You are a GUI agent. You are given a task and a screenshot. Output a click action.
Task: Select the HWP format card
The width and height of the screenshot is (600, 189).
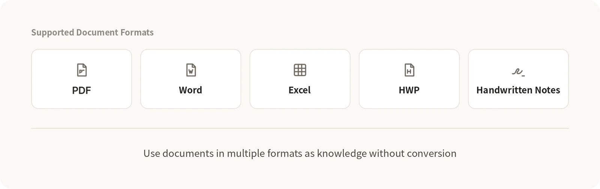pos(409,79)
